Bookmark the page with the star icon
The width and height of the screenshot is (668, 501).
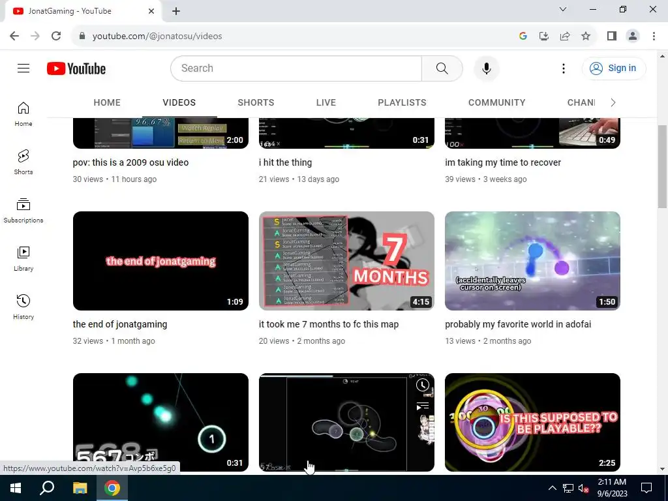[x=586, y=36]
